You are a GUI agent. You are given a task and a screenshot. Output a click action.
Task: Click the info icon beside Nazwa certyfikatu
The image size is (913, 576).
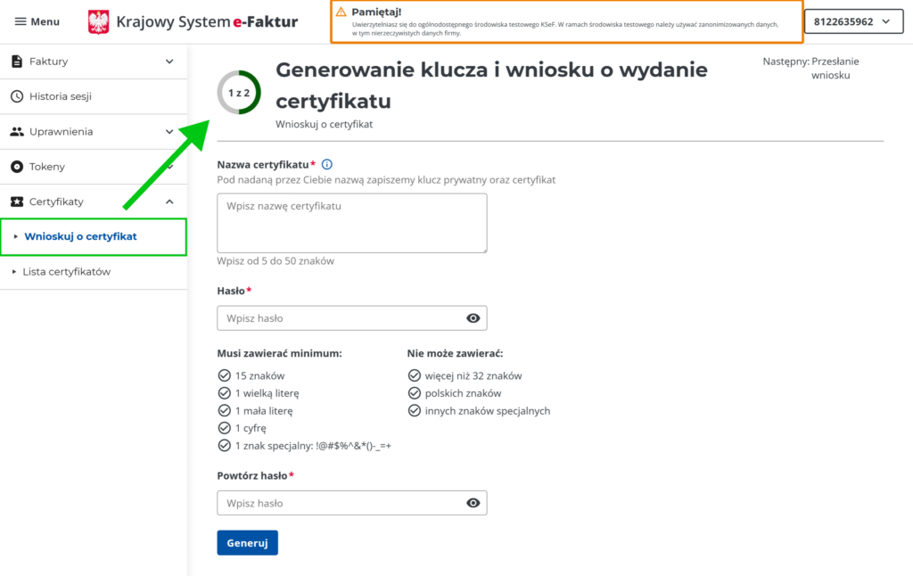327,164
